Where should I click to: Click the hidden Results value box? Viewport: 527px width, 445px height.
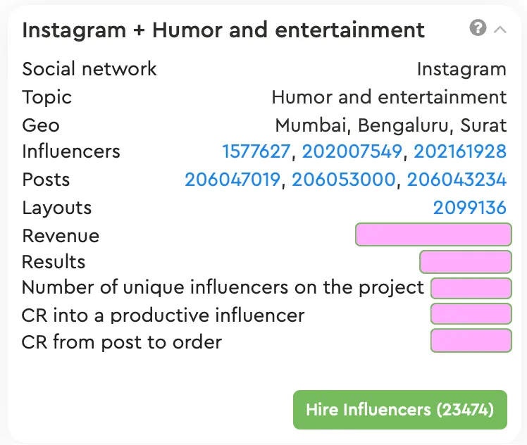click(x=465, y=262)
